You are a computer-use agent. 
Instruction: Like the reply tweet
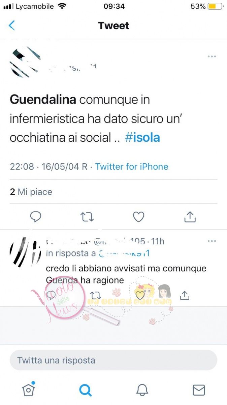(x=140, y=295)
